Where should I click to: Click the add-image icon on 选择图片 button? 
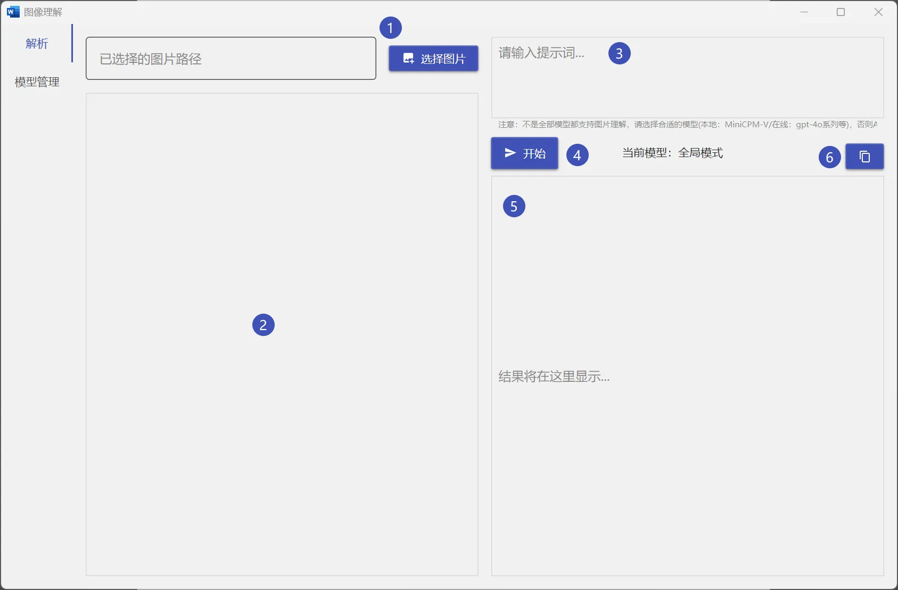coord(408,59)
